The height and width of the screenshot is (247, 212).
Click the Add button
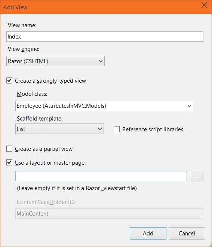click(x=148, y=233)
